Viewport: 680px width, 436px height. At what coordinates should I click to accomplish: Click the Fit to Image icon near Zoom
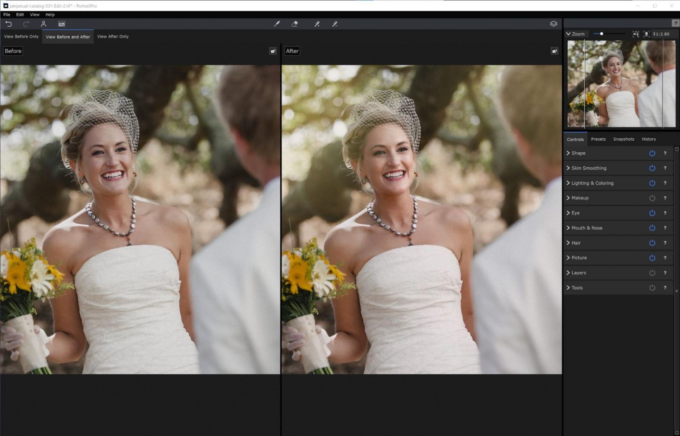635,34
